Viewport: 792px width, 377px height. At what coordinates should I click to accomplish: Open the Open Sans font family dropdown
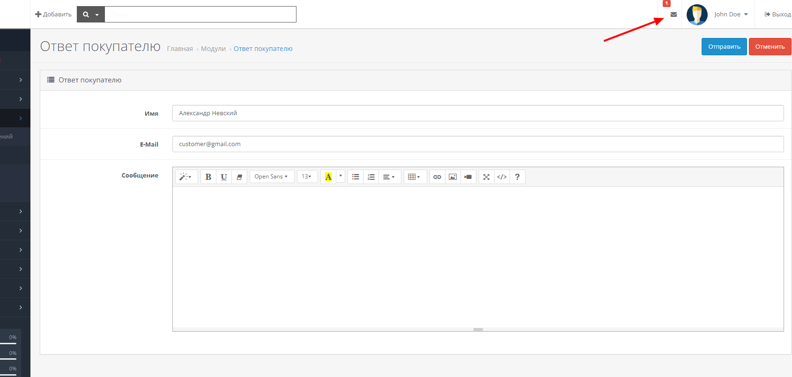271,177
